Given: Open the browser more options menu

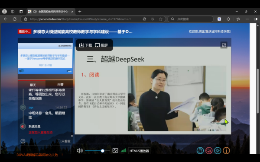Looking at the screenshot, I should click(x=247, y=19).
